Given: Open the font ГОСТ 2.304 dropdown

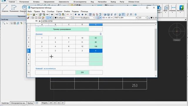Looking at the screenshot, I should tap(126, 18).
